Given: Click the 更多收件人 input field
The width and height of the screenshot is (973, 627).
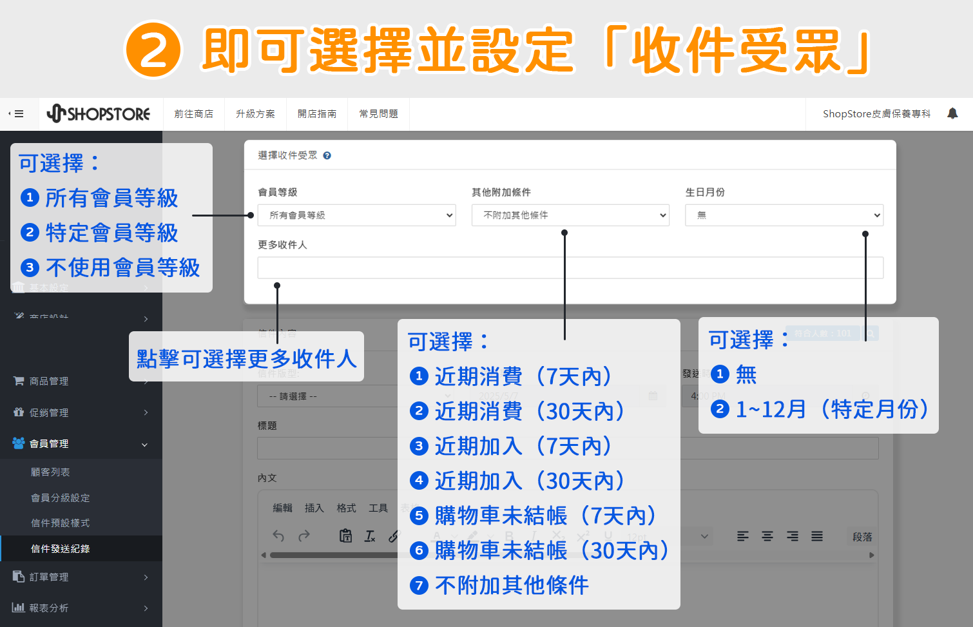Looking at the screenshot, I should coord(570,267).
